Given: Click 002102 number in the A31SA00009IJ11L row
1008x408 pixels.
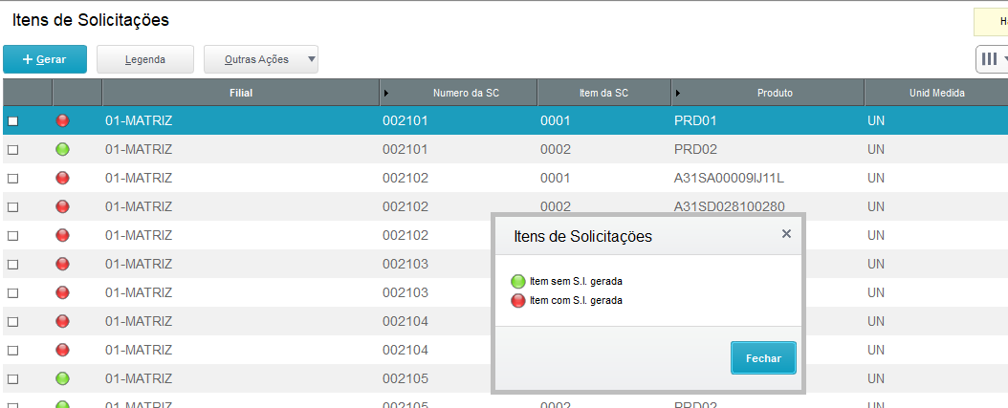Looking at the screenshot, I should (x=405, y=178).
